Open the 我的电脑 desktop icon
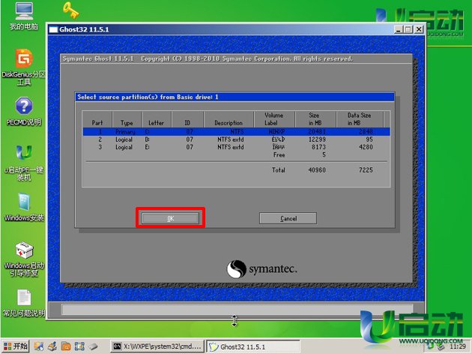Viewport: 472px width, 354px height. click(x=24, y=16)
